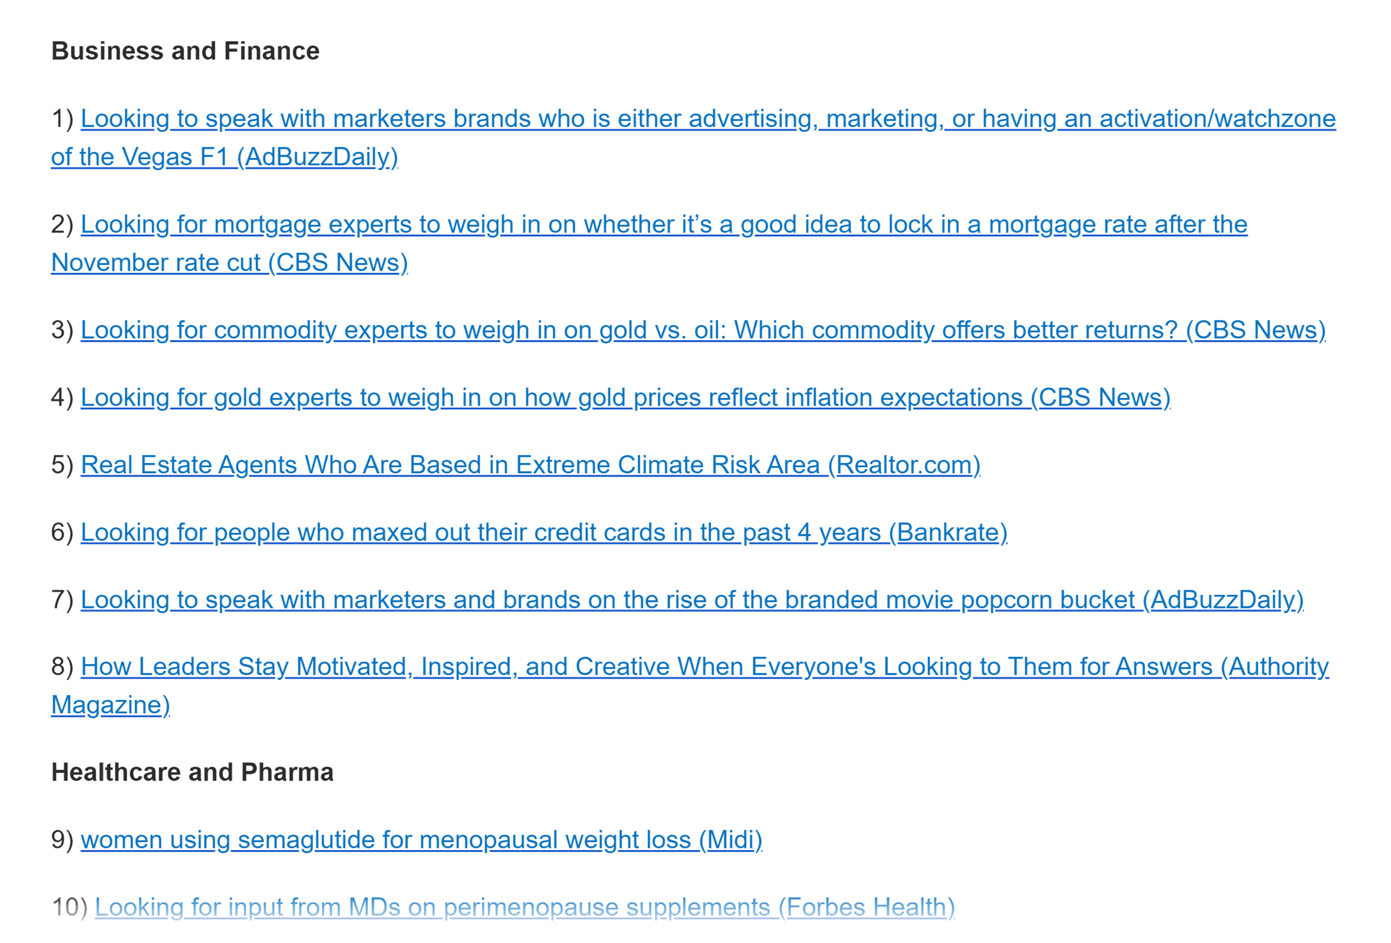This screenshot has width=1391, height=943.
Task: Click the list number before the gold vs. oil link
Action: click(62, 330)
